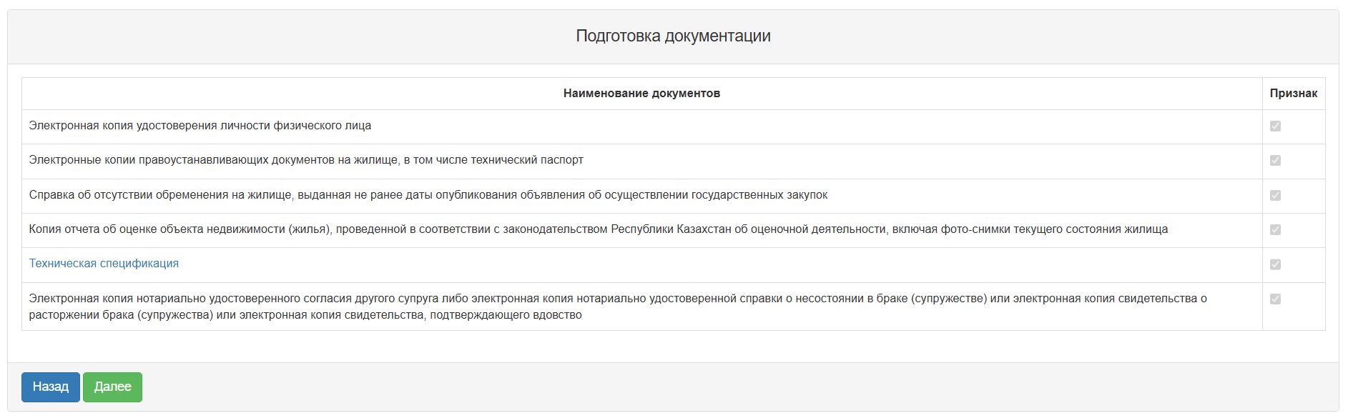Click the empty footer area right of Далее
The width and height of the screenshot is (1348, 418).
tap(715, 387)
